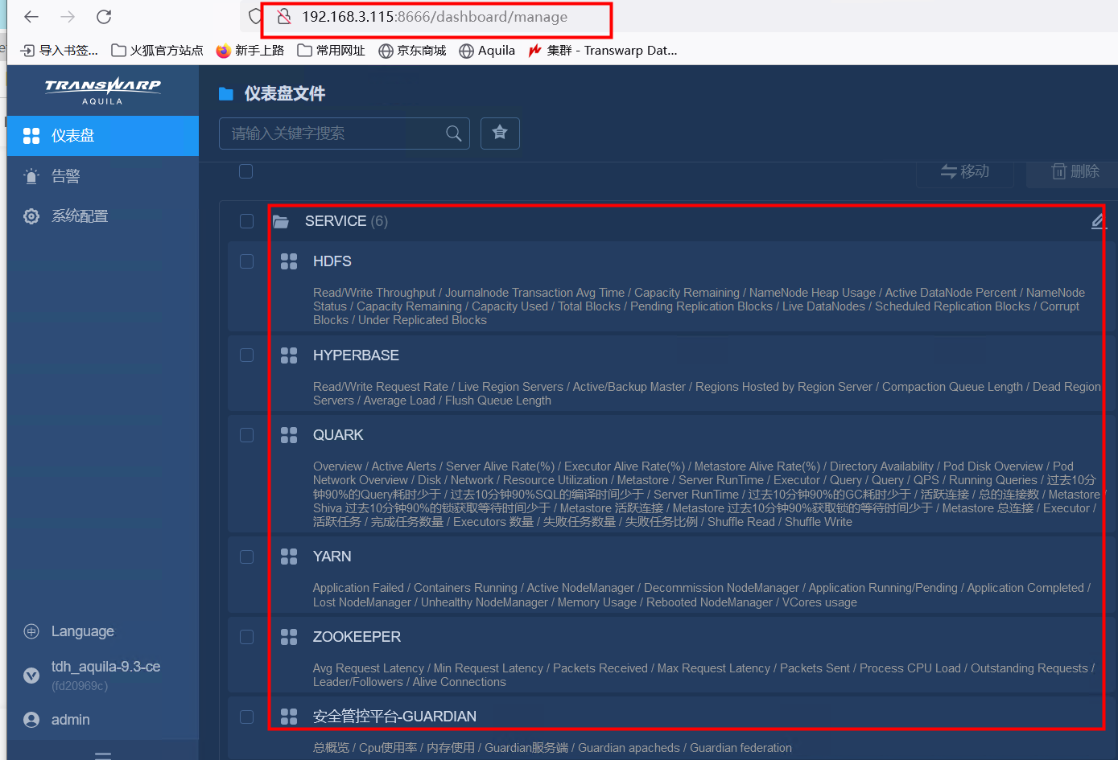This screenshot has width=1118, height=760.
Task: Click the HYPERBASE dashboard grid icon
Action: [289, 355]
